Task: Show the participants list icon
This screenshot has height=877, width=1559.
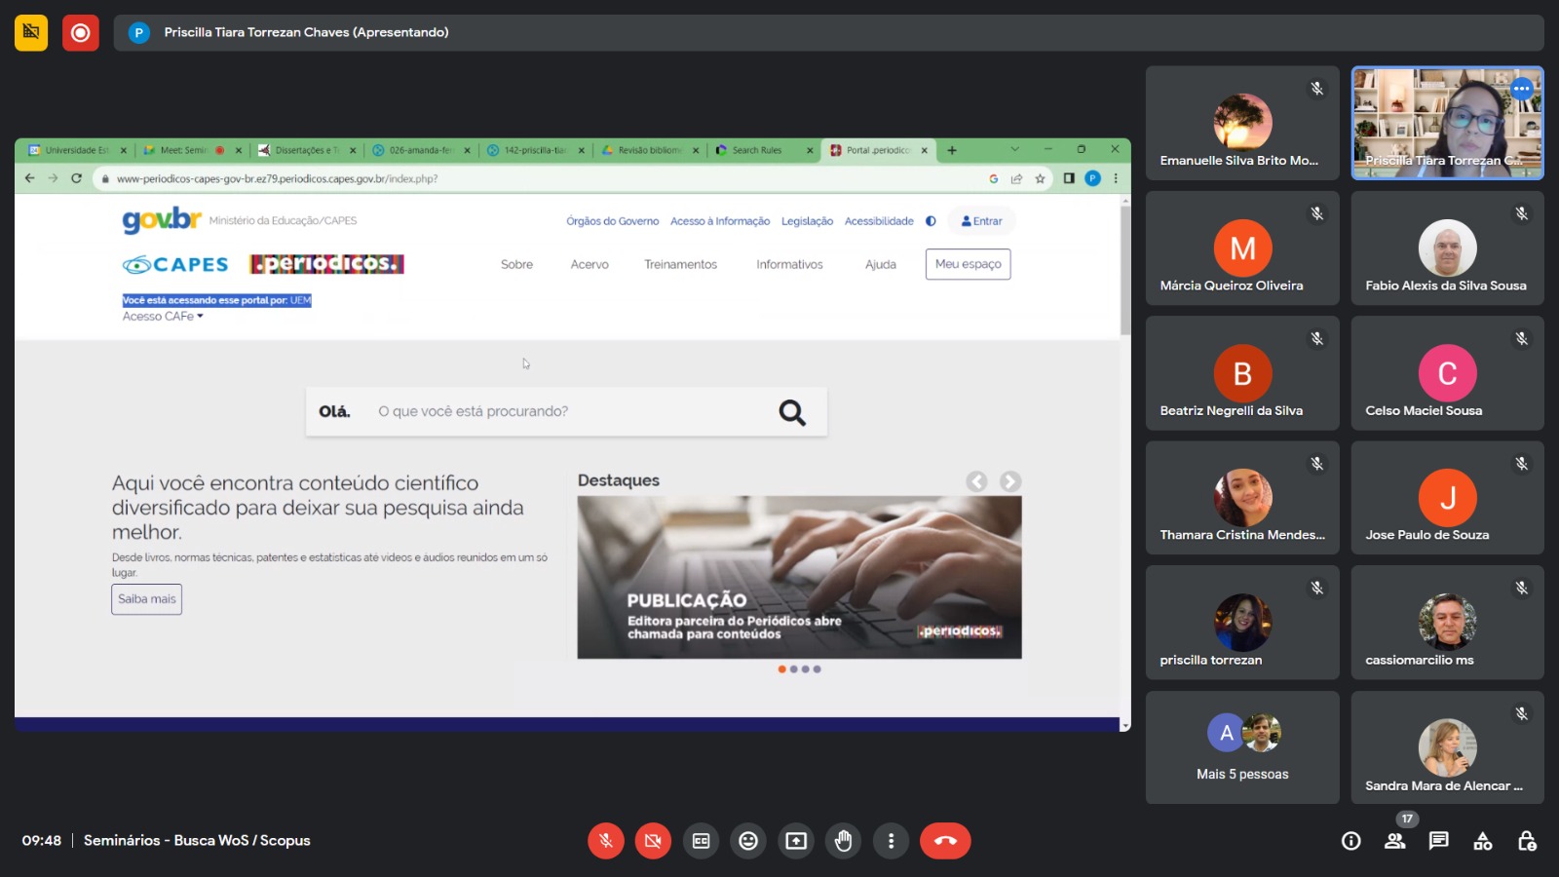Action: click(1395, 841)
